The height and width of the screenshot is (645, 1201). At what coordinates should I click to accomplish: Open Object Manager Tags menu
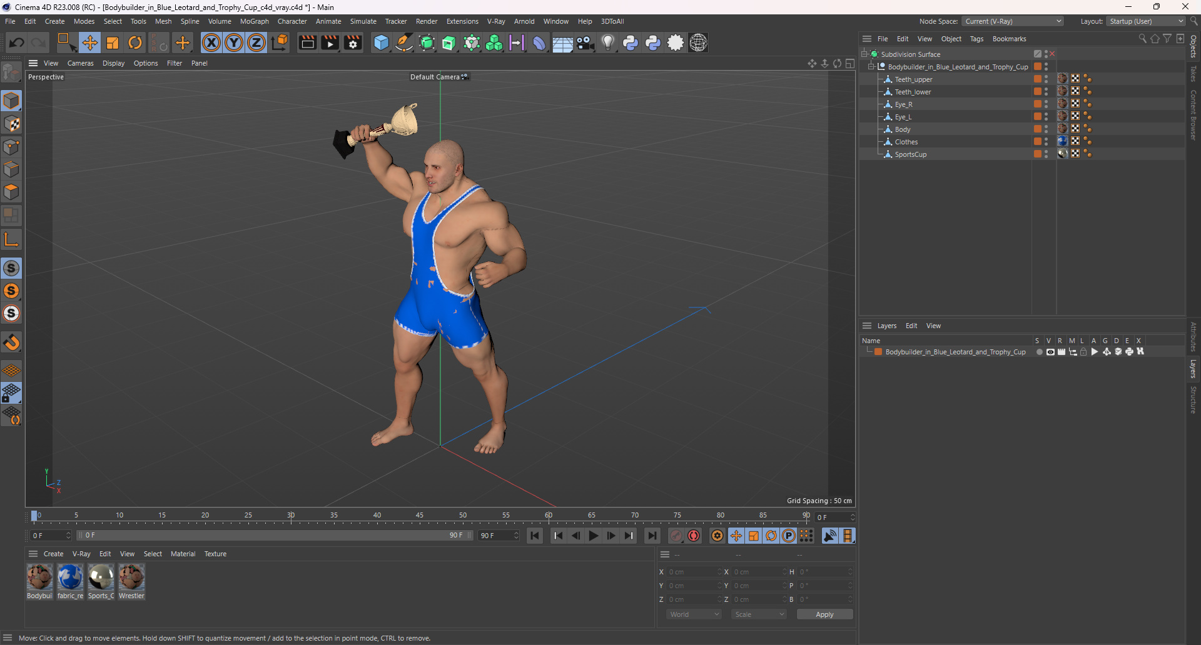pyautogui.click(x=976, y=39)
